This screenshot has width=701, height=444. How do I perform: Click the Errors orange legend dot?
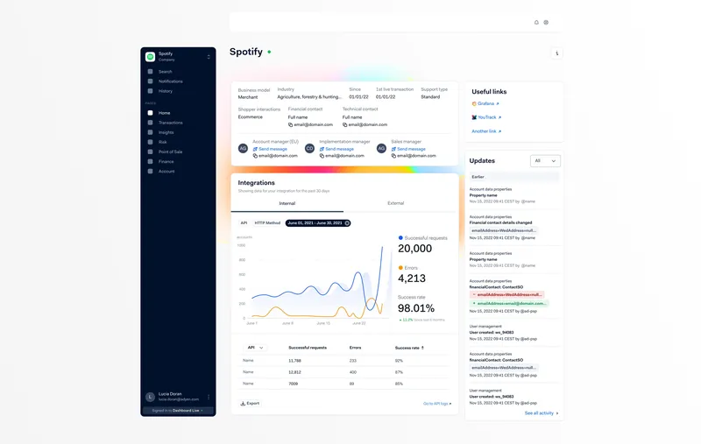[x=400, y=268]
